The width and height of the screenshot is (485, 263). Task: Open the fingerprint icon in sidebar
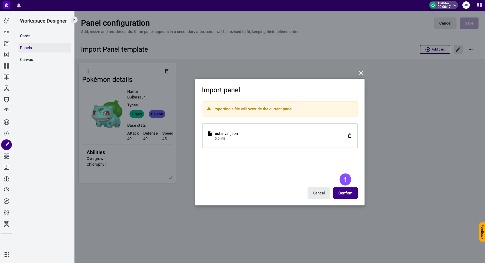pyautogui.click(x=6, y=111)
